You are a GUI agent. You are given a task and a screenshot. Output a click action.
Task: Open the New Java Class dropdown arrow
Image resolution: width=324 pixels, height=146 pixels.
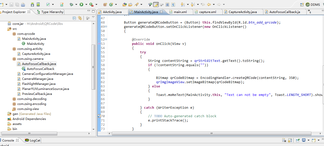pos(116,5)
